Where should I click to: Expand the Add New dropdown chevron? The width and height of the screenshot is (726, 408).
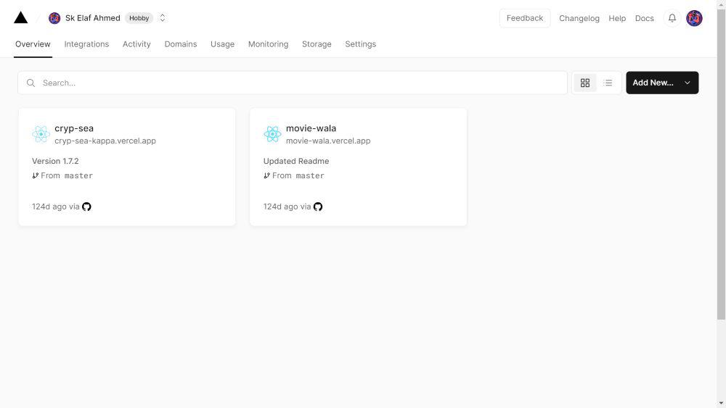pos(687,83)
